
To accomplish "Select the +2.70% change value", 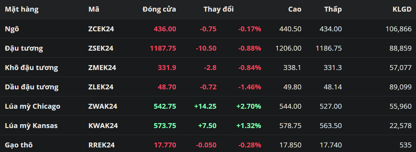I will pos(249,106).
